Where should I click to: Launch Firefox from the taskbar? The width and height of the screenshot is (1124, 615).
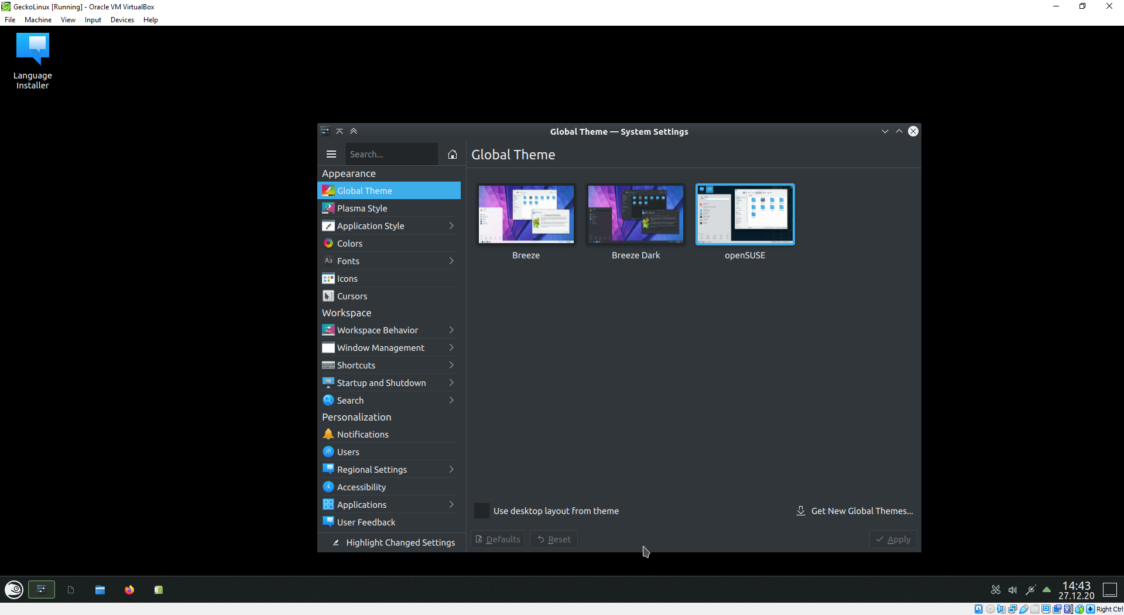129,590
